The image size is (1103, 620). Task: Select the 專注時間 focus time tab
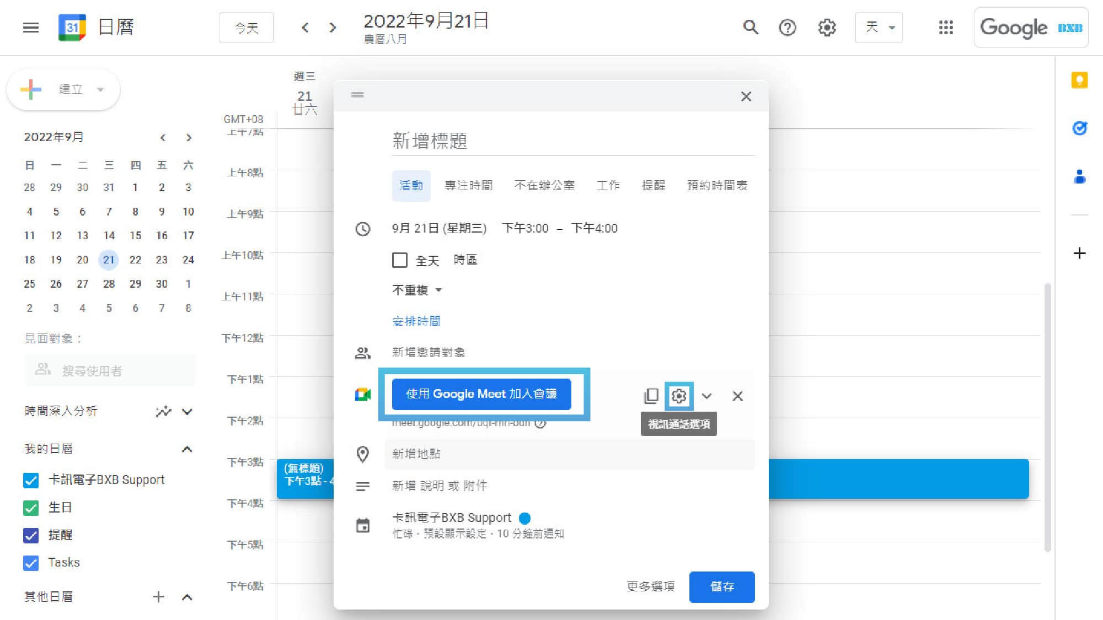tap(468, 185)
